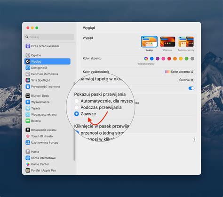Open Portfel i Apple Pay icon
Viewport: 223px width, 197px height.
coord(28,171)
